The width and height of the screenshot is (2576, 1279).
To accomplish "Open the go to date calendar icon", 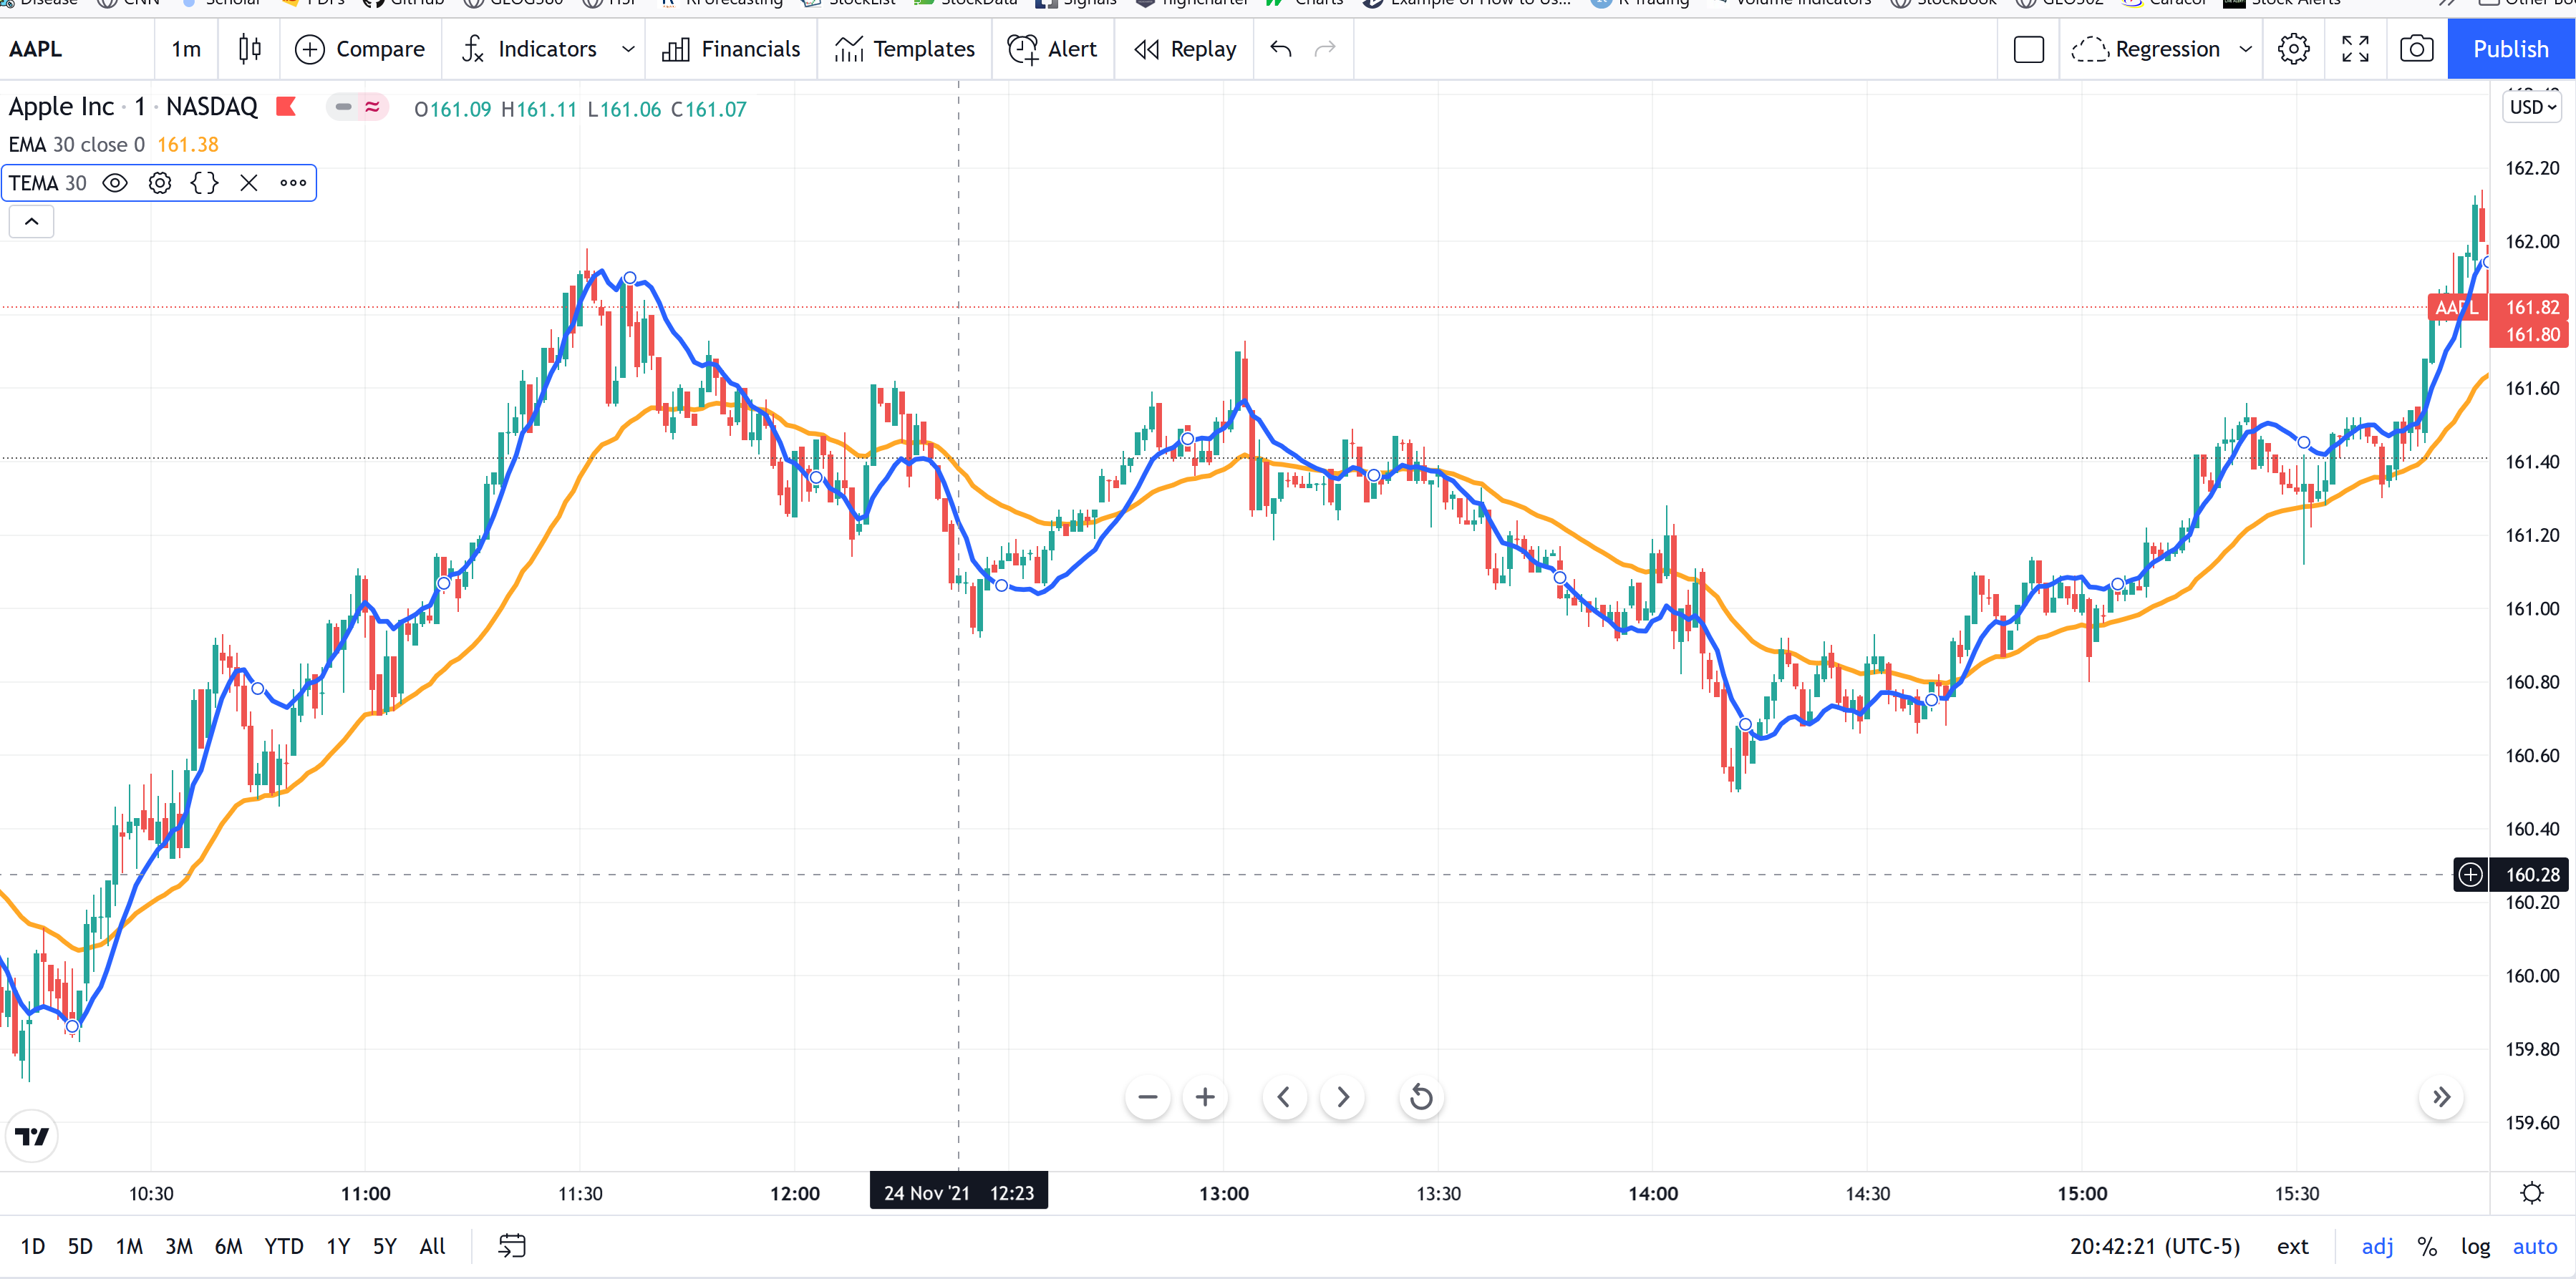I will (x=512, y=1246).
